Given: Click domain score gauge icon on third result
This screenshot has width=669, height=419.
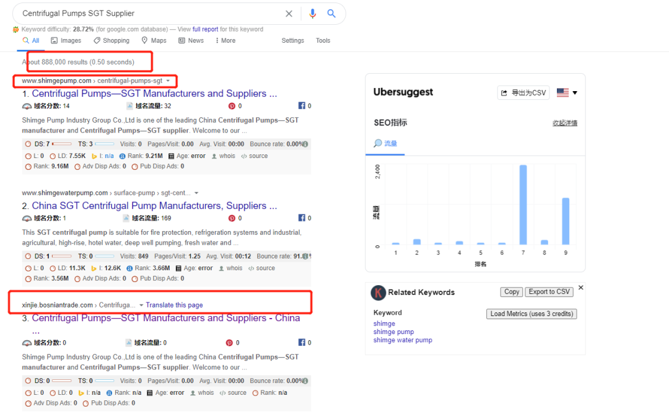Looking at the screenshot, I should 27,343.
